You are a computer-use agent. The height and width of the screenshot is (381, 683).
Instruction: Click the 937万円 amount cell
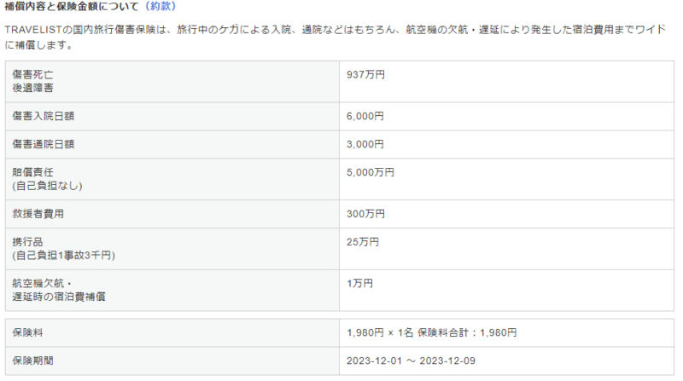[365, 75]
